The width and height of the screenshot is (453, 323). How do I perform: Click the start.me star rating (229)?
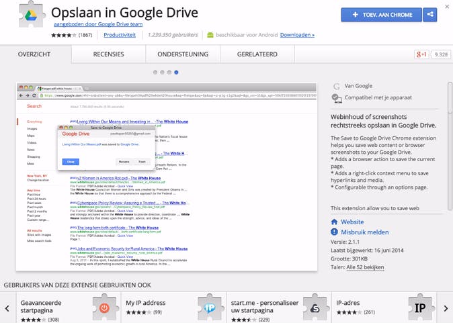251,320
